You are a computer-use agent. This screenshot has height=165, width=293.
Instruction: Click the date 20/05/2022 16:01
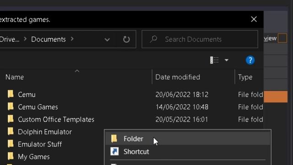click(182, 120)
